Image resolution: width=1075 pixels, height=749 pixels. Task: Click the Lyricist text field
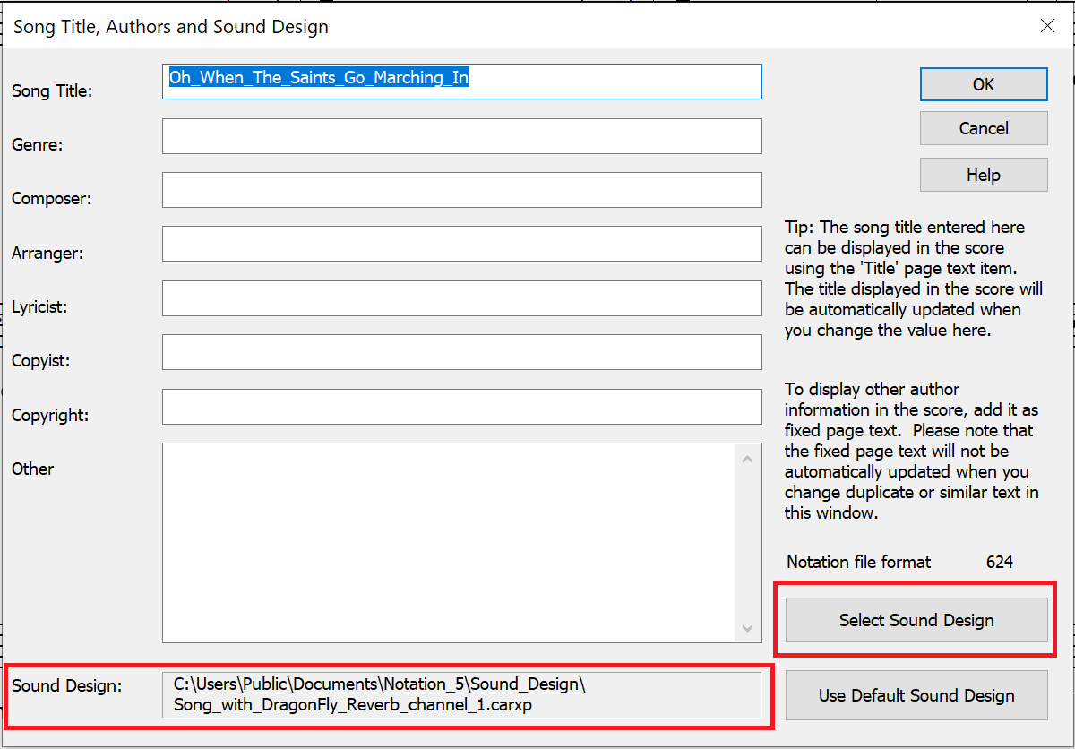click(461, 298)
